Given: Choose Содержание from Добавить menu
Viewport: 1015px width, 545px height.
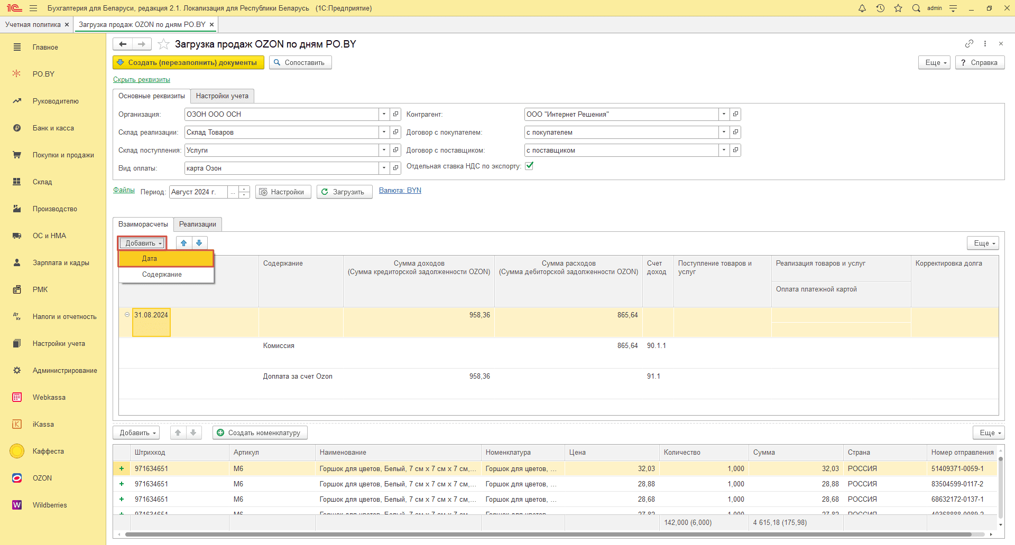Looking at the screenshot, I should point(166,274).
